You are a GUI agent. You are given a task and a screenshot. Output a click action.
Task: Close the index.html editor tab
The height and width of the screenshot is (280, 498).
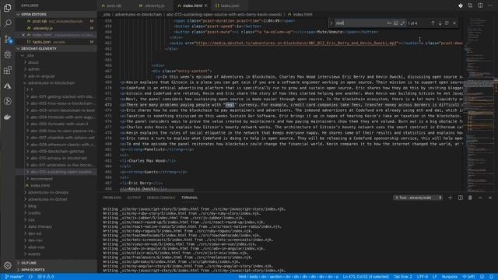205,5
